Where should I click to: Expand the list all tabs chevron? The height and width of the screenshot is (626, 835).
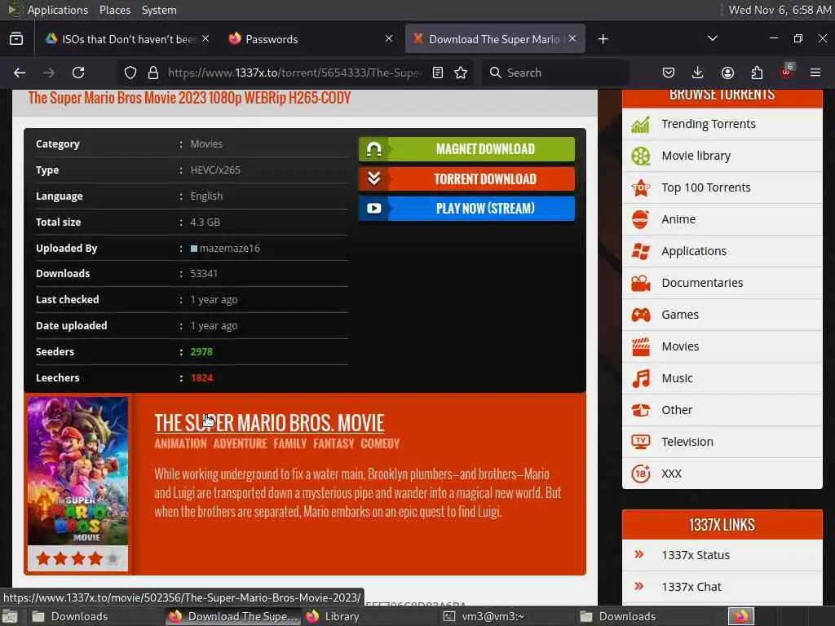tap(712, 38)
